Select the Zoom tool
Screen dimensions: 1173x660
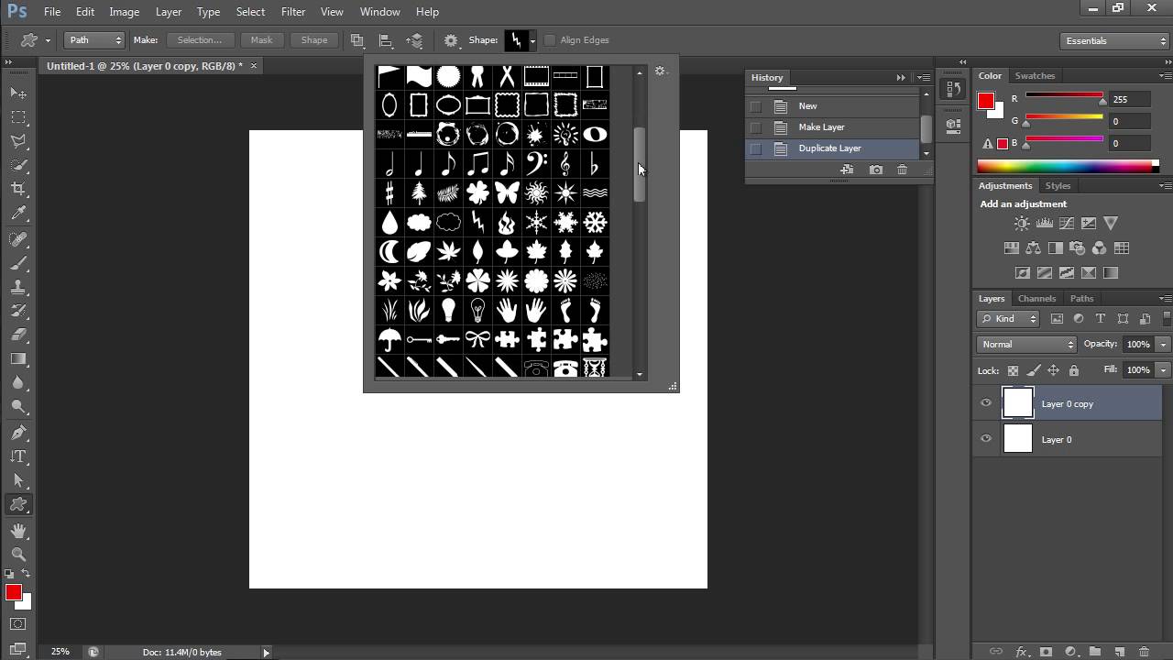[18, 555]
